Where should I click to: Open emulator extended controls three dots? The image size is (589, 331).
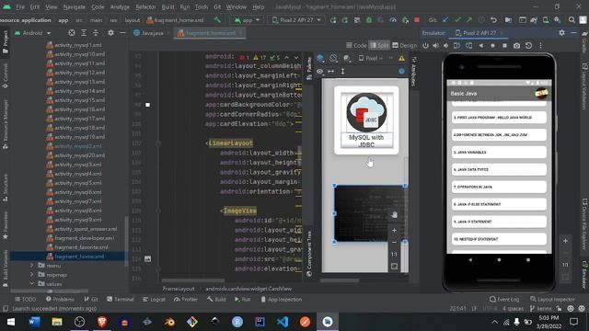[x=541, y=45]
